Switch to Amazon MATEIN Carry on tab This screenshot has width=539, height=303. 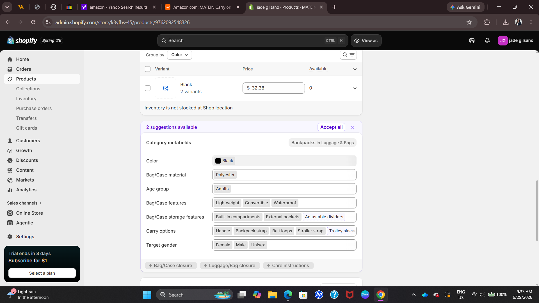click(x=202, y=7)
